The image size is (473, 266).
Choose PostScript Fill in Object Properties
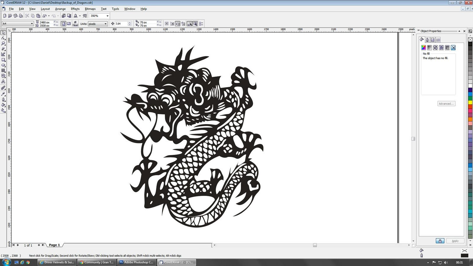point(447,48)
